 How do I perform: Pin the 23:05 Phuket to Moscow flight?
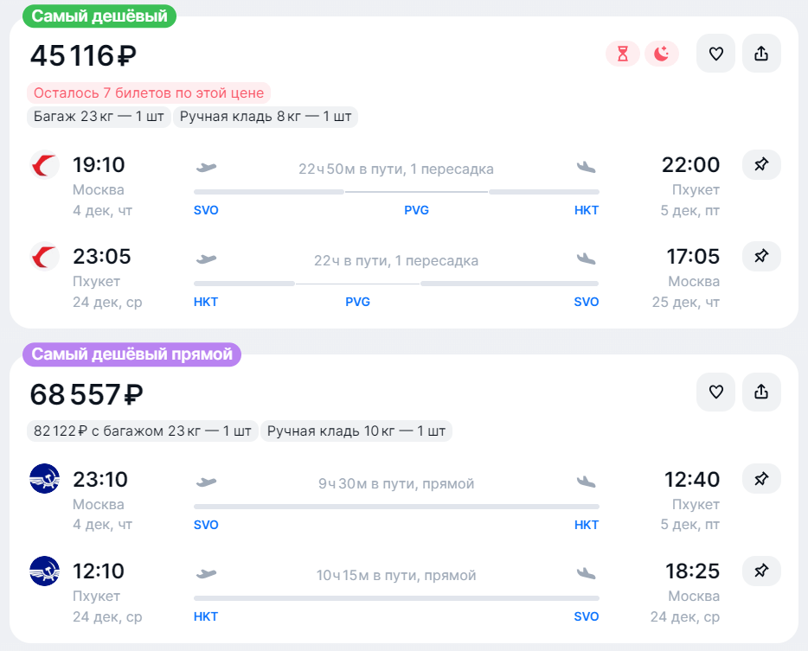coord(761,256)
